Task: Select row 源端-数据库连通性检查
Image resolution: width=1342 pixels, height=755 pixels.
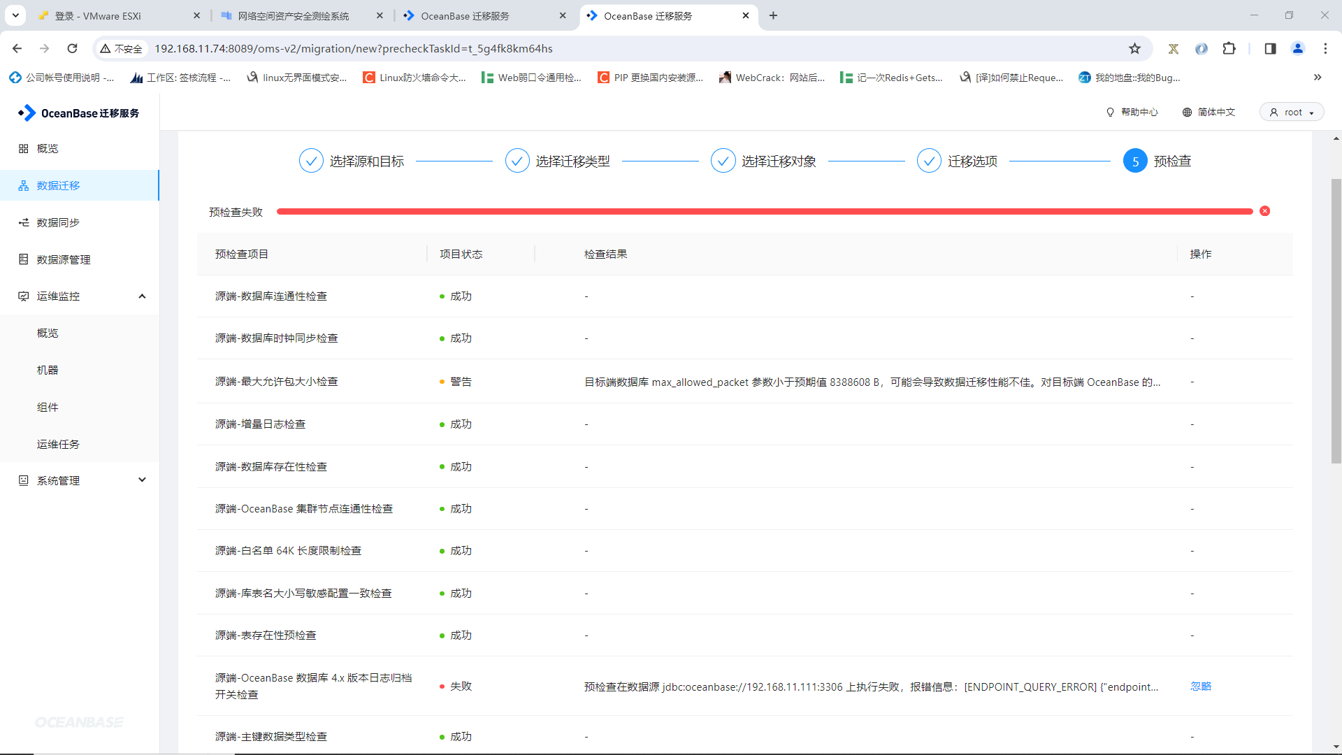Action: coord(744,296)
